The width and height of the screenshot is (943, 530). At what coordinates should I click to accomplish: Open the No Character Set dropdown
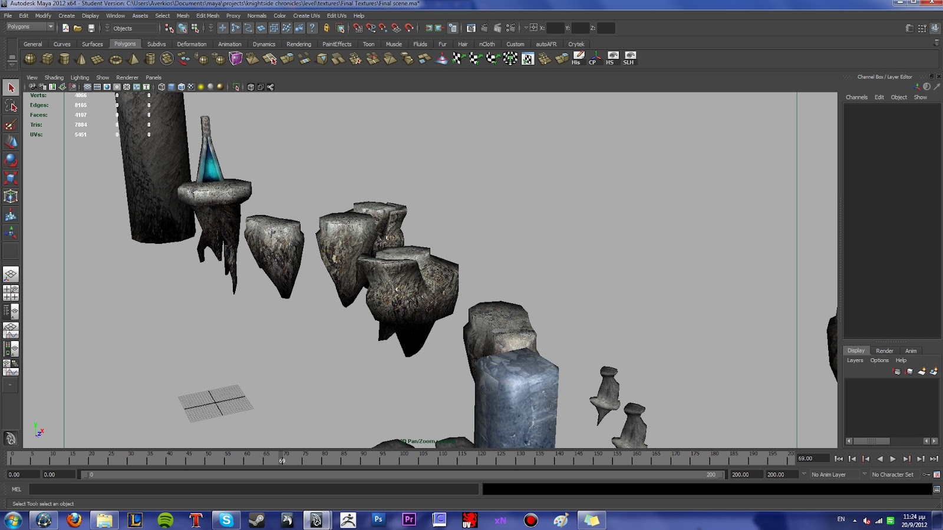(x=892, y=474)
